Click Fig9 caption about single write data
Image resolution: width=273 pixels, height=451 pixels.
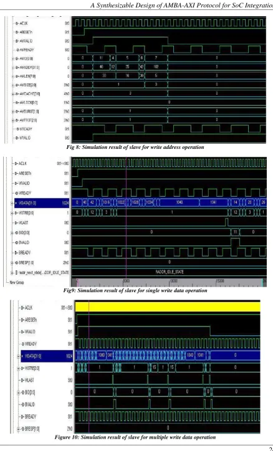point(135,290)
